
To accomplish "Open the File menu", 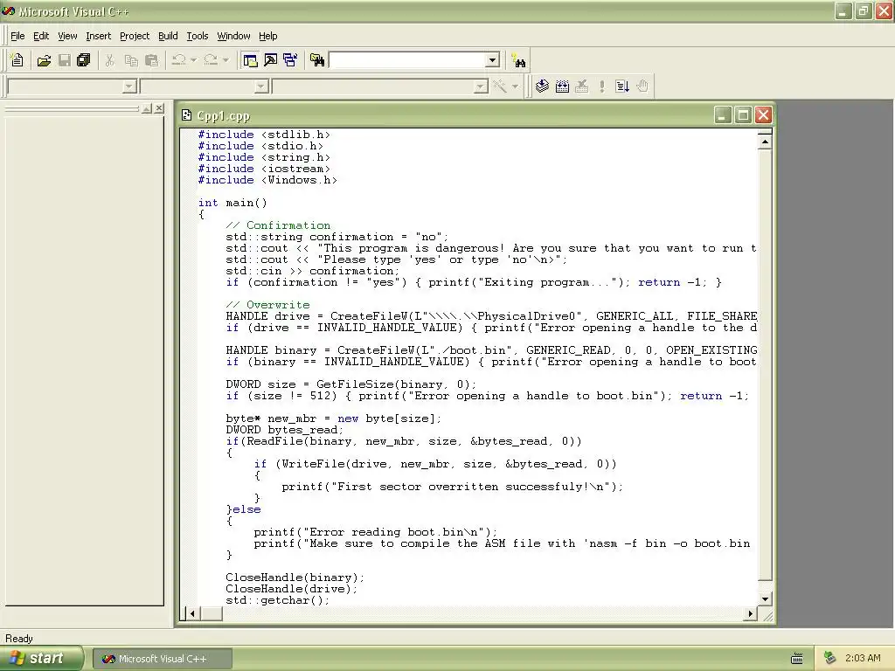I will [17, 36].
